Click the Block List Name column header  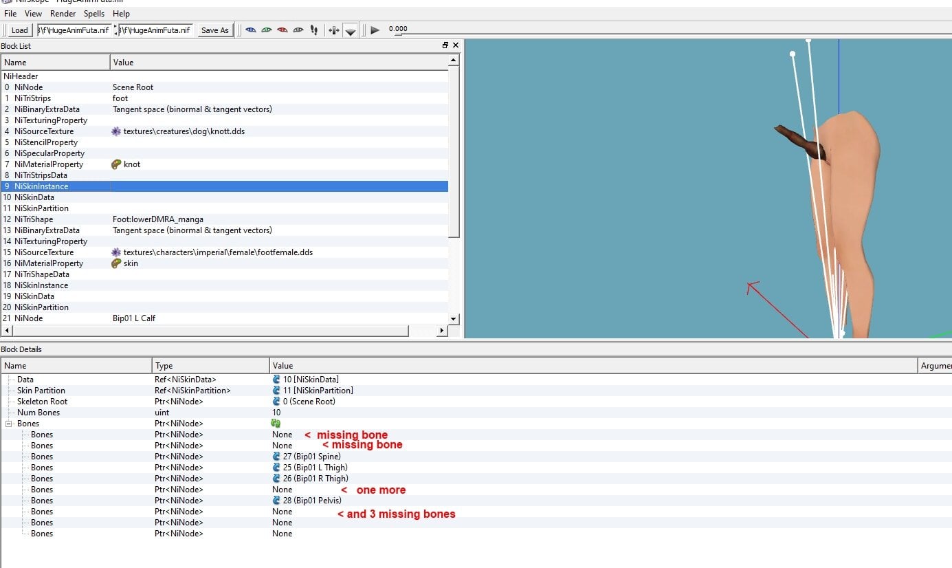[x=55, y=63]
